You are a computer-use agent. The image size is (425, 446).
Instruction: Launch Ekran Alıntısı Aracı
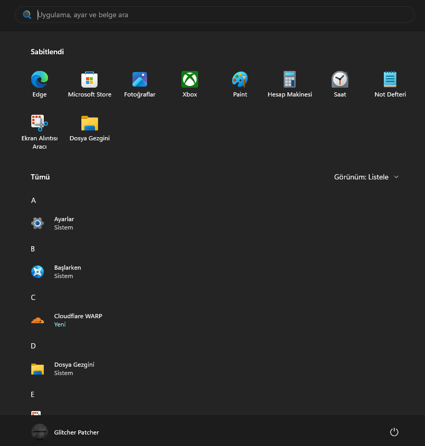click(40, 132)
